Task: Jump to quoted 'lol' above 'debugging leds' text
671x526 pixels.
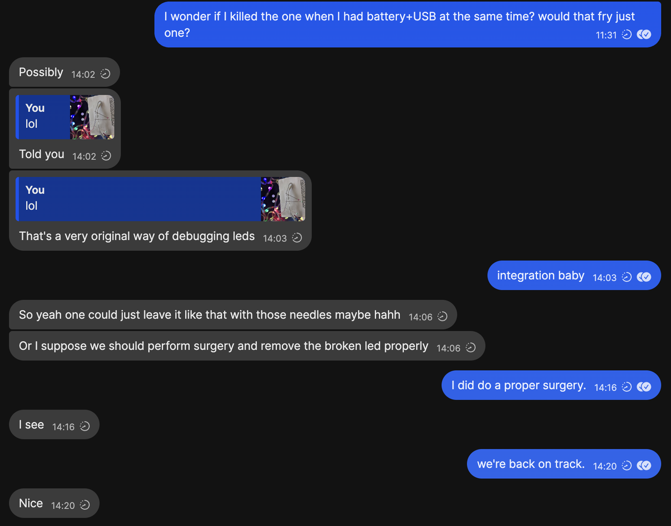Action: [x=138, y=199]
